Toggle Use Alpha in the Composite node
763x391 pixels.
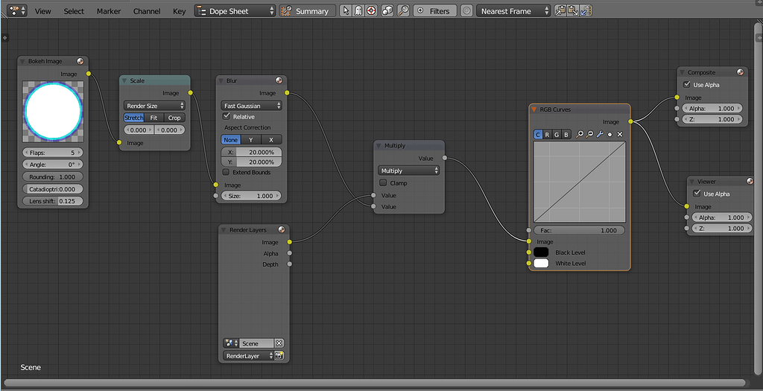click(686, 85)
